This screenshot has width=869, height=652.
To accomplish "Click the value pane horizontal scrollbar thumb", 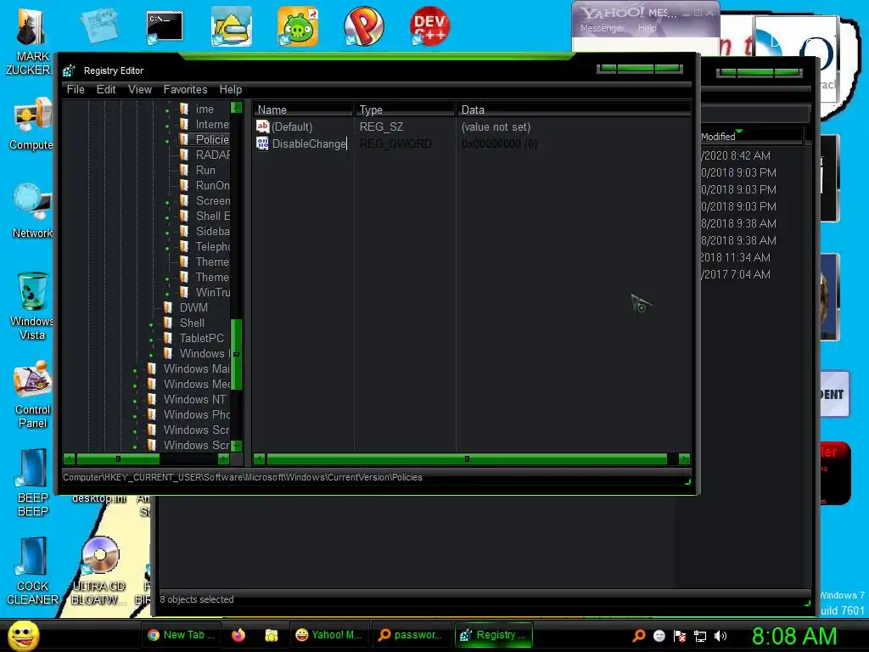I will click(x=467, y=458).
